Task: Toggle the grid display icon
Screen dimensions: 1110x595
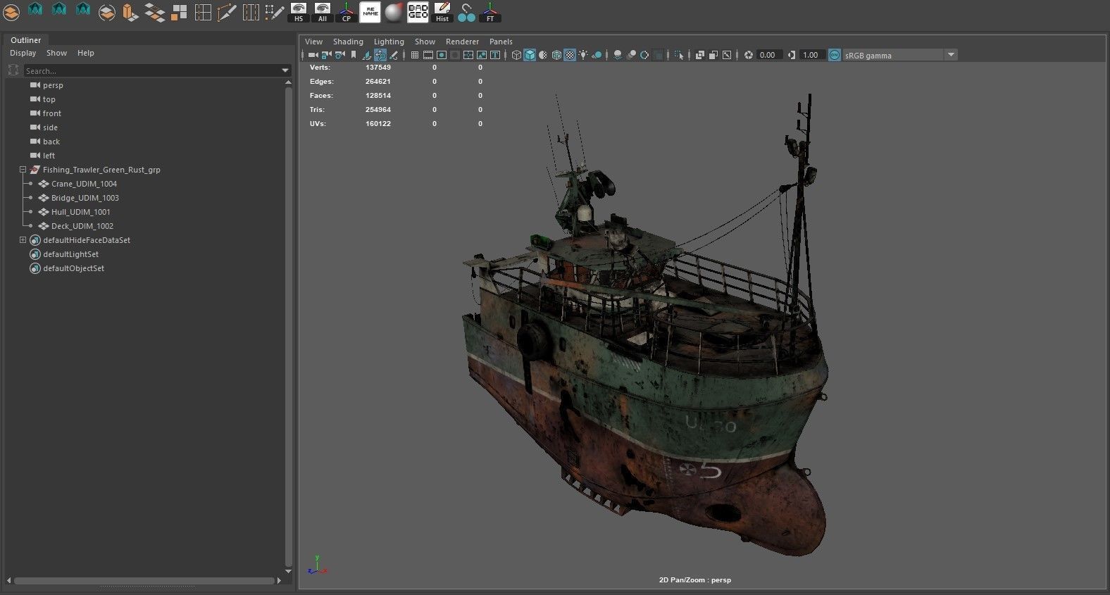Action: click(415, 55)
